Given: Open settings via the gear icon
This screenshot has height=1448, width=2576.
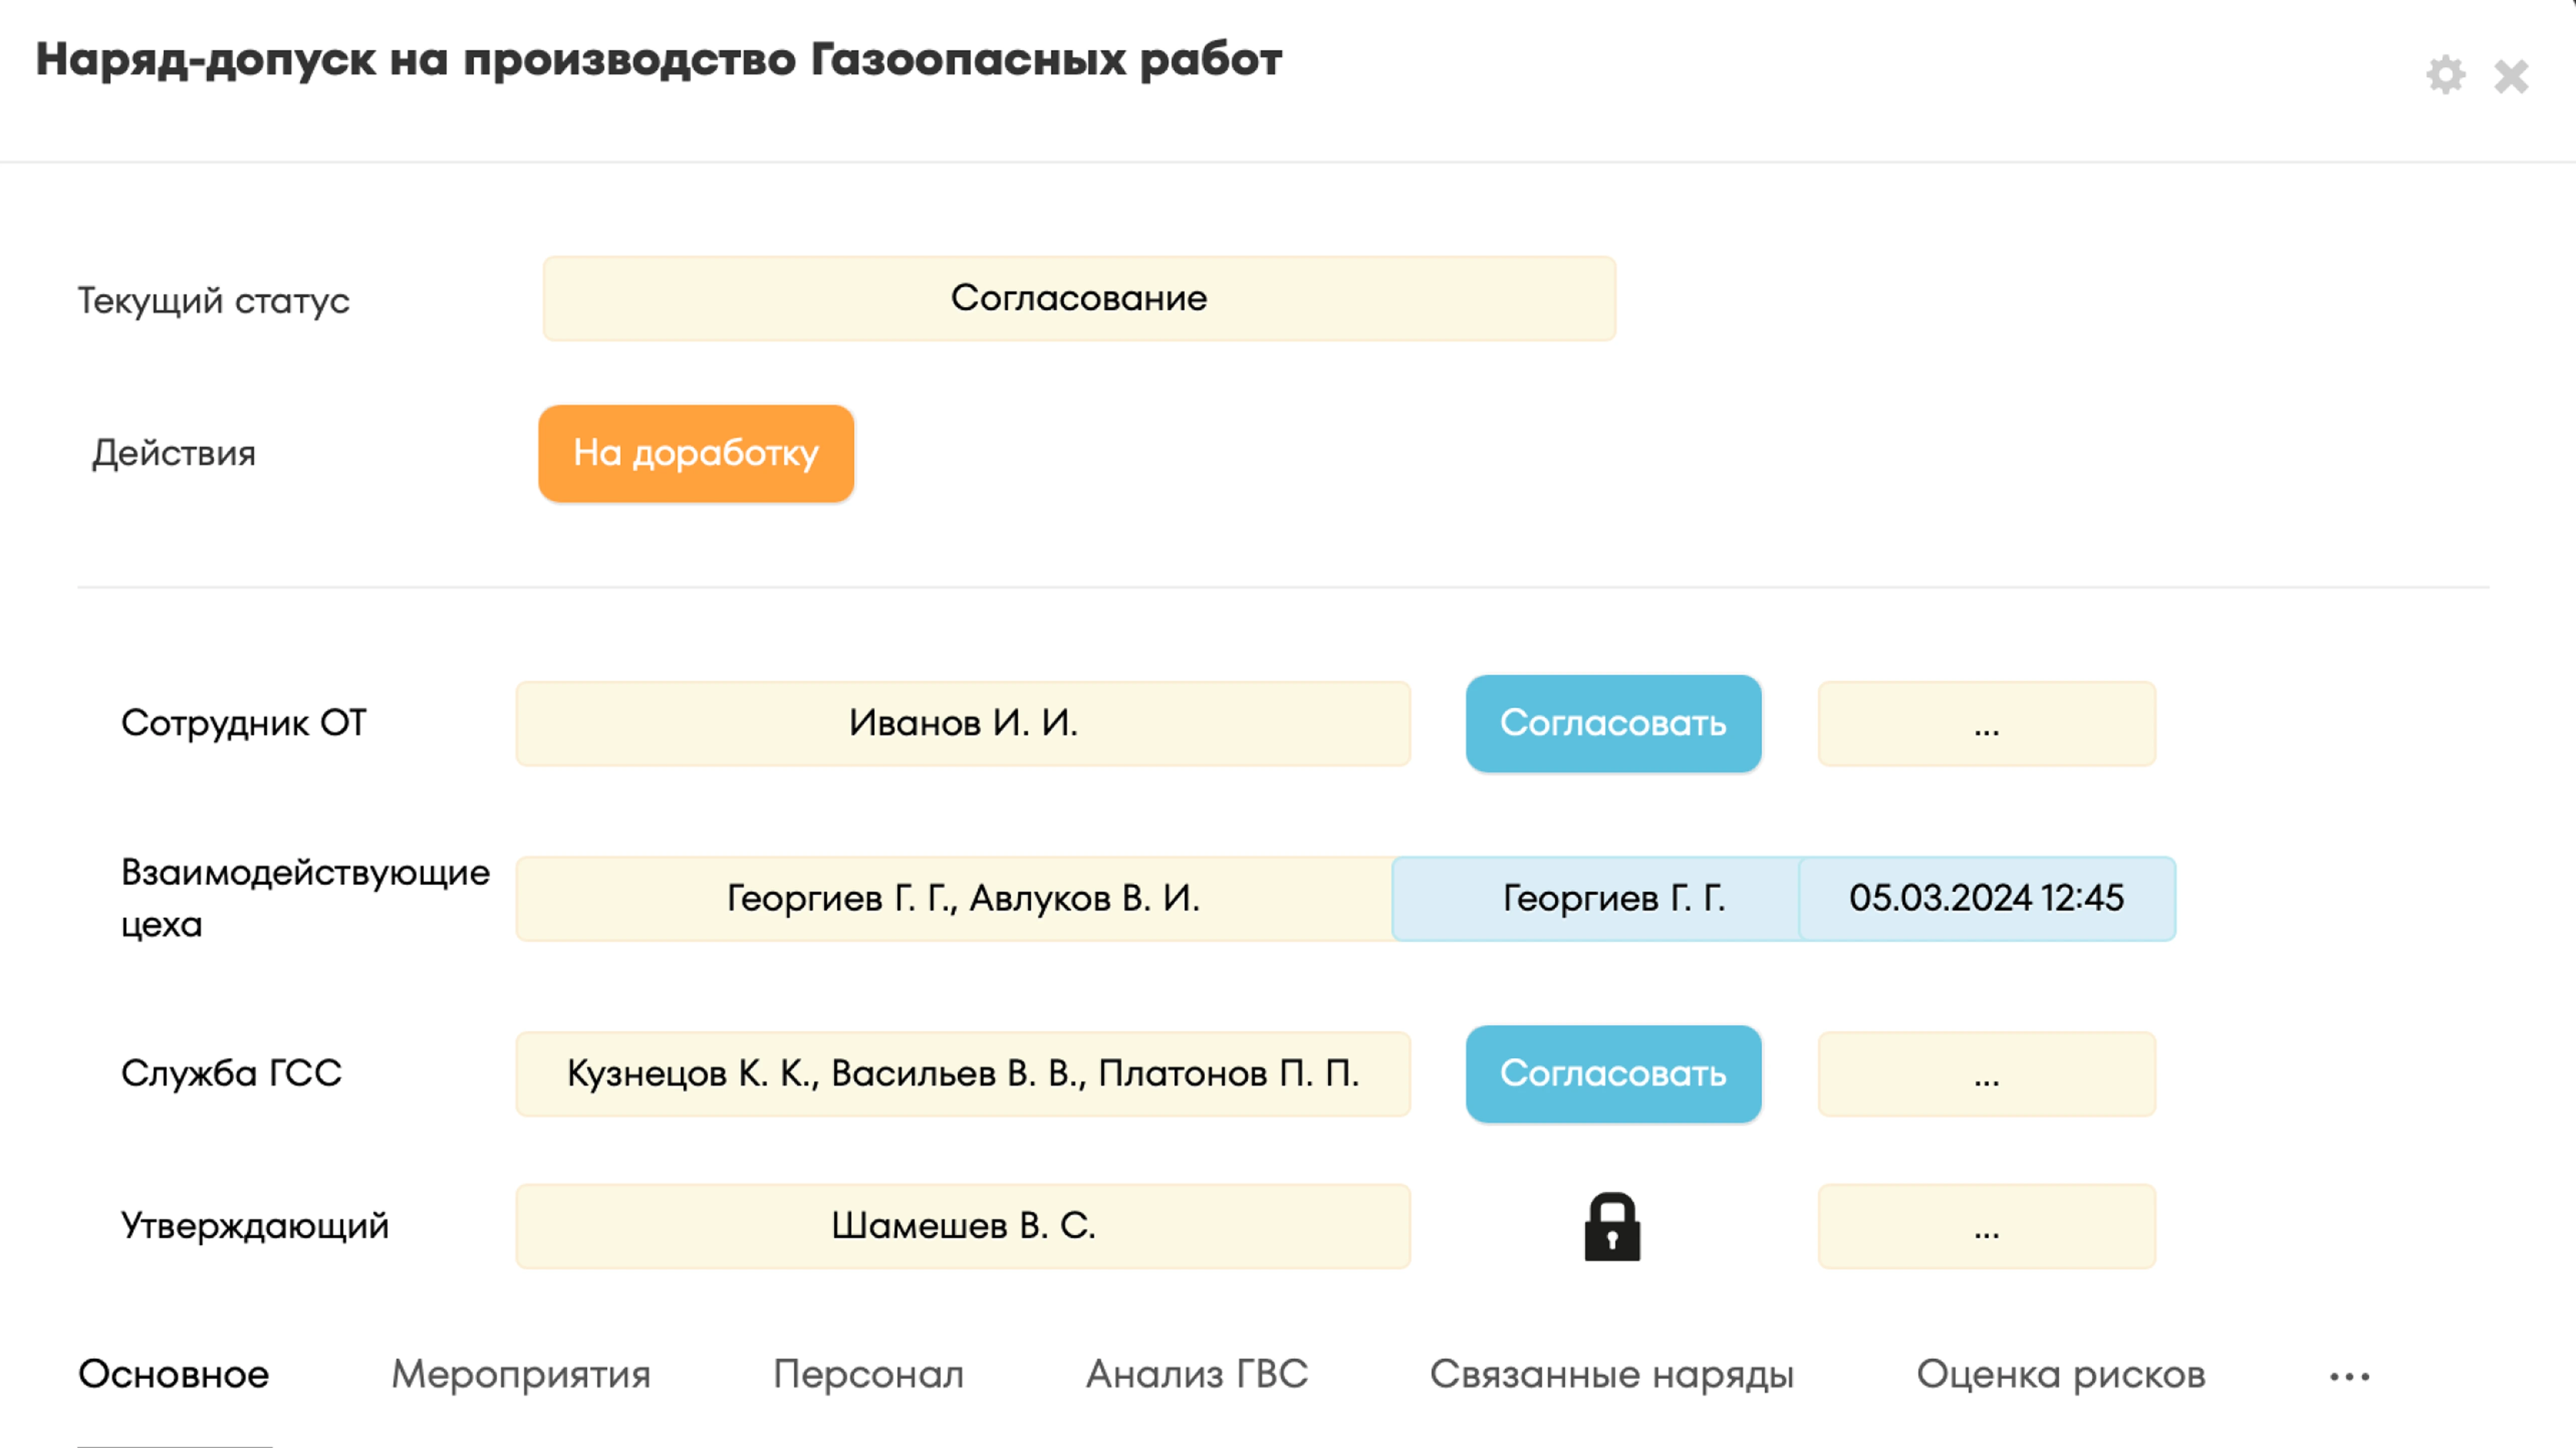Looking at the screenshot, I should [x=2445, y=75].
